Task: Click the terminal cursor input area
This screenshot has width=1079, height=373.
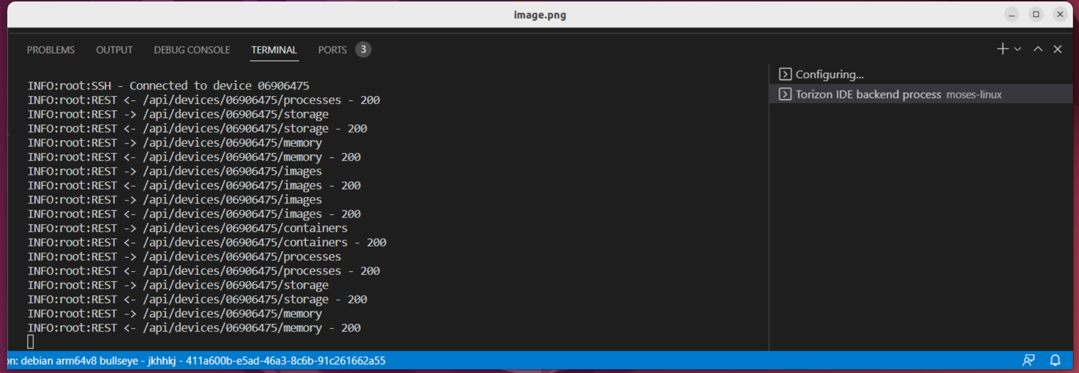Action: click(x=30, y=342)
